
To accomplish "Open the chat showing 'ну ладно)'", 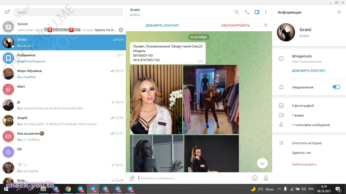I will point(63,168).
